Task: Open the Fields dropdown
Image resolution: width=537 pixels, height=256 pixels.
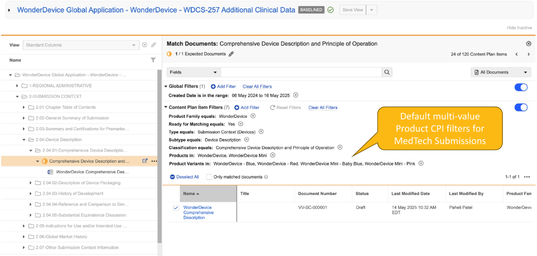Action: coord(193,72)
